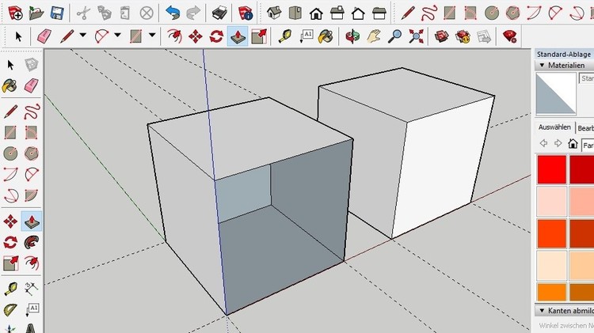Switch to the Bearbeiten tab

(x=585, y=128)
